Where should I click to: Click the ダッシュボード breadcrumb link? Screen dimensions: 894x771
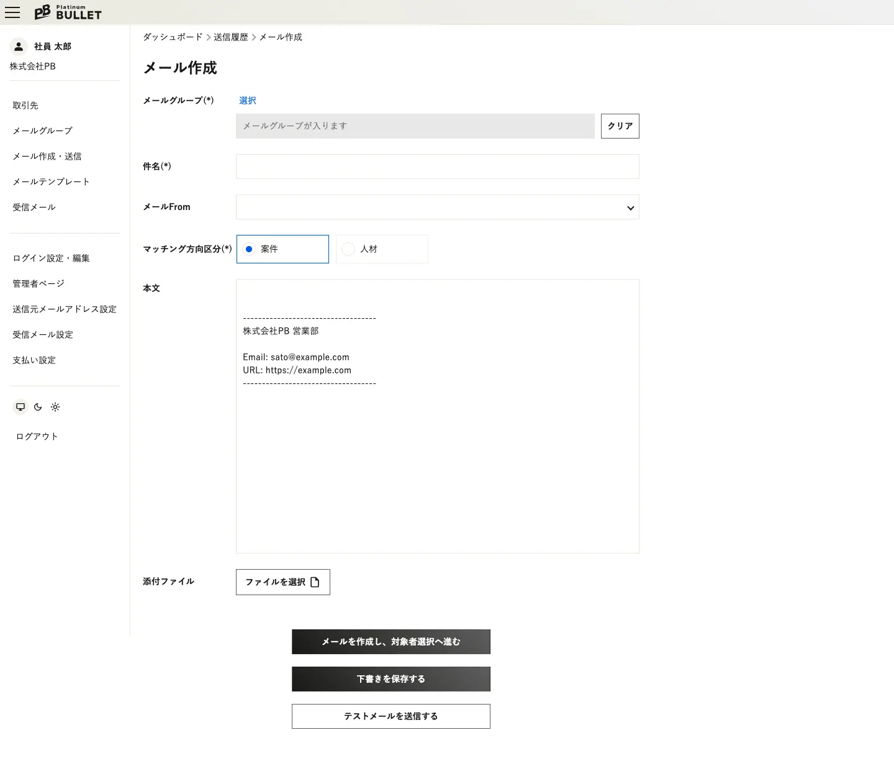click(x=173, y=37)
